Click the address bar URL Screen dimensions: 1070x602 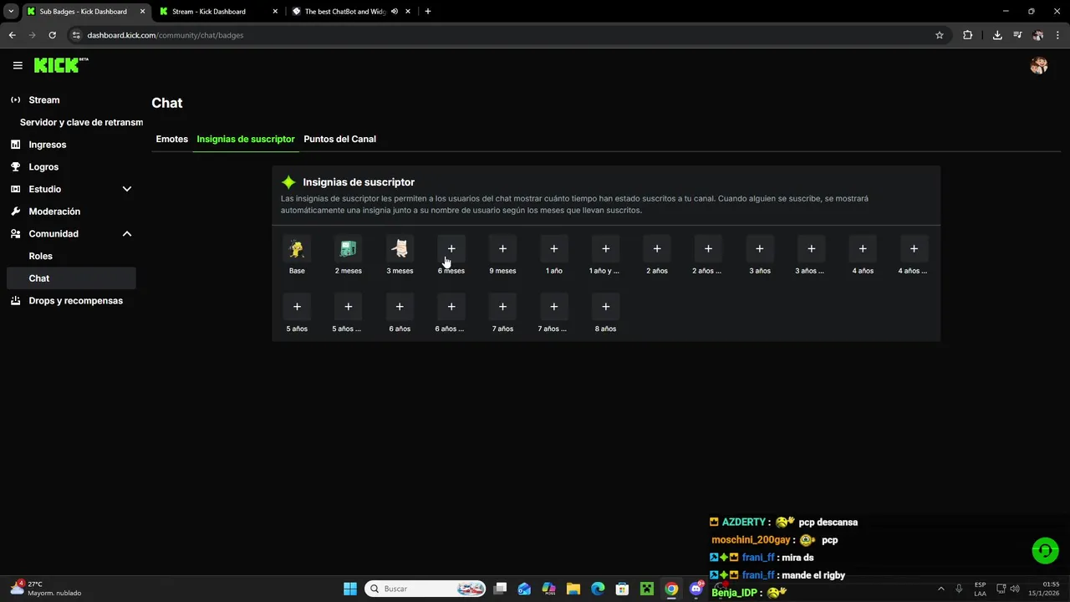point(166,35)
